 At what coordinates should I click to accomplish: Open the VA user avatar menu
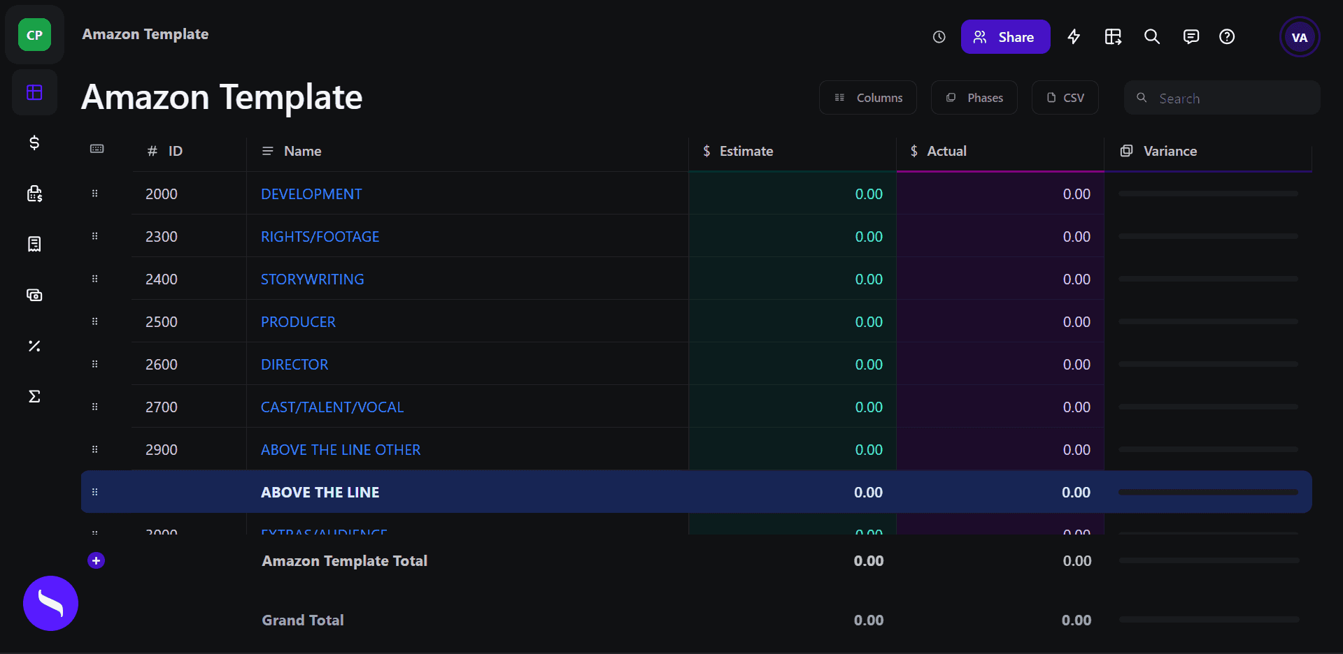(1299, 38)
